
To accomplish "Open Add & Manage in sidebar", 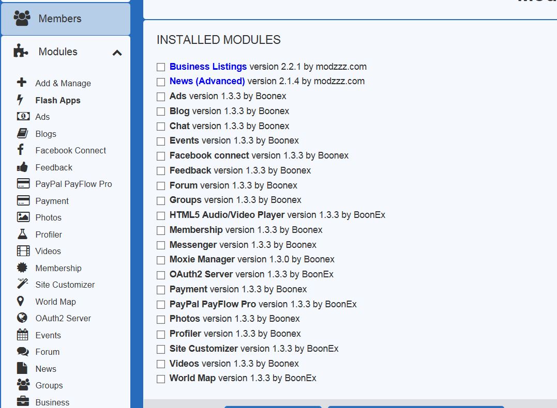I will [x=63, y=83].
